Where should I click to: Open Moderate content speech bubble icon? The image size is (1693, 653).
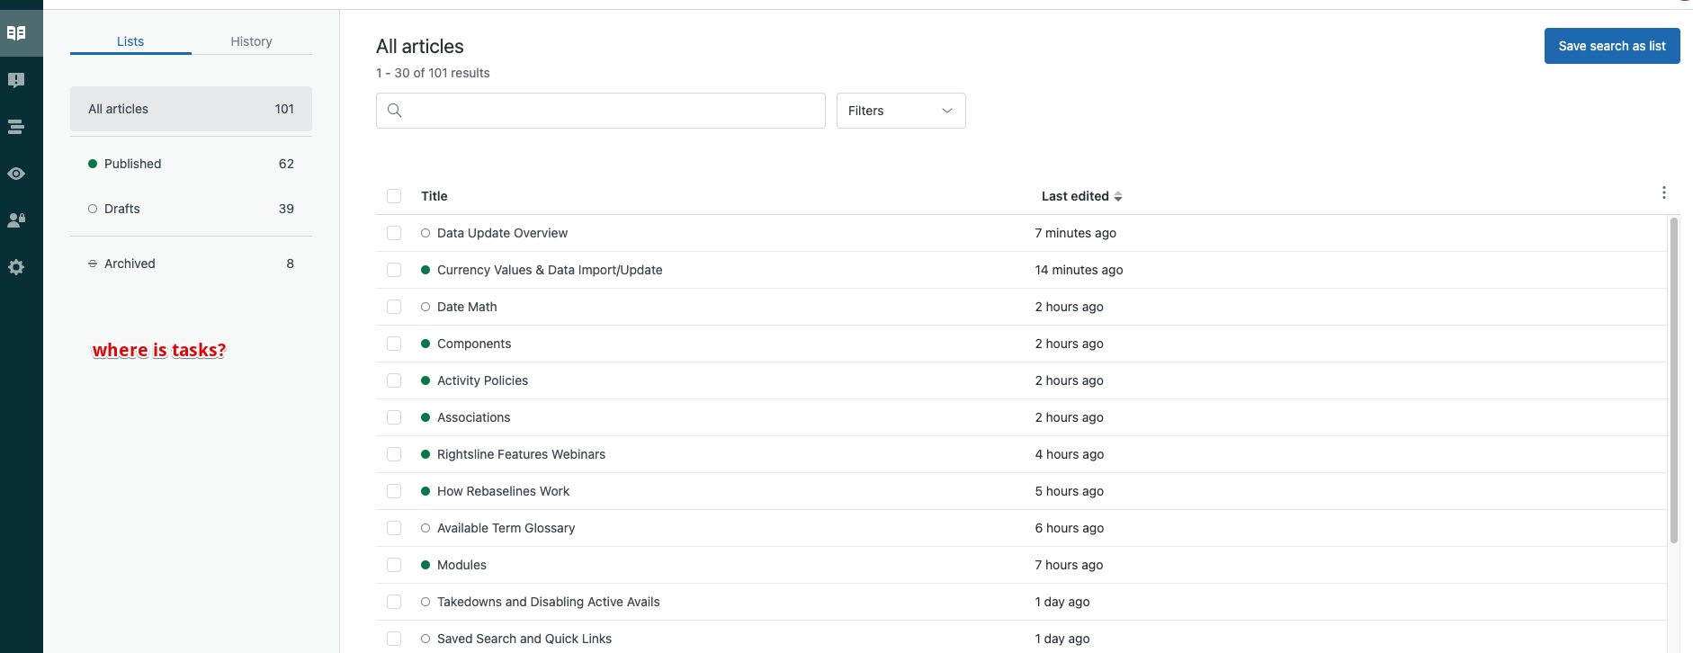tap(16, 80)
